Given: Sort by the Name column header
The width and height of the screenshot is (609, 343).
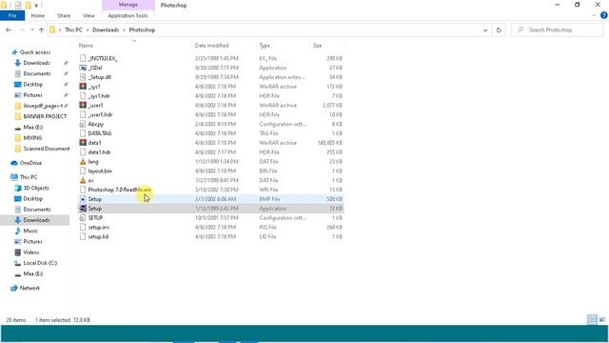Looking at the screenshot, I should coord(86,46).
